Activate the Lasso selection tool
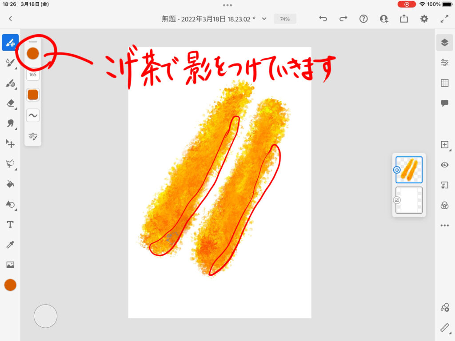 click(10, 163)
